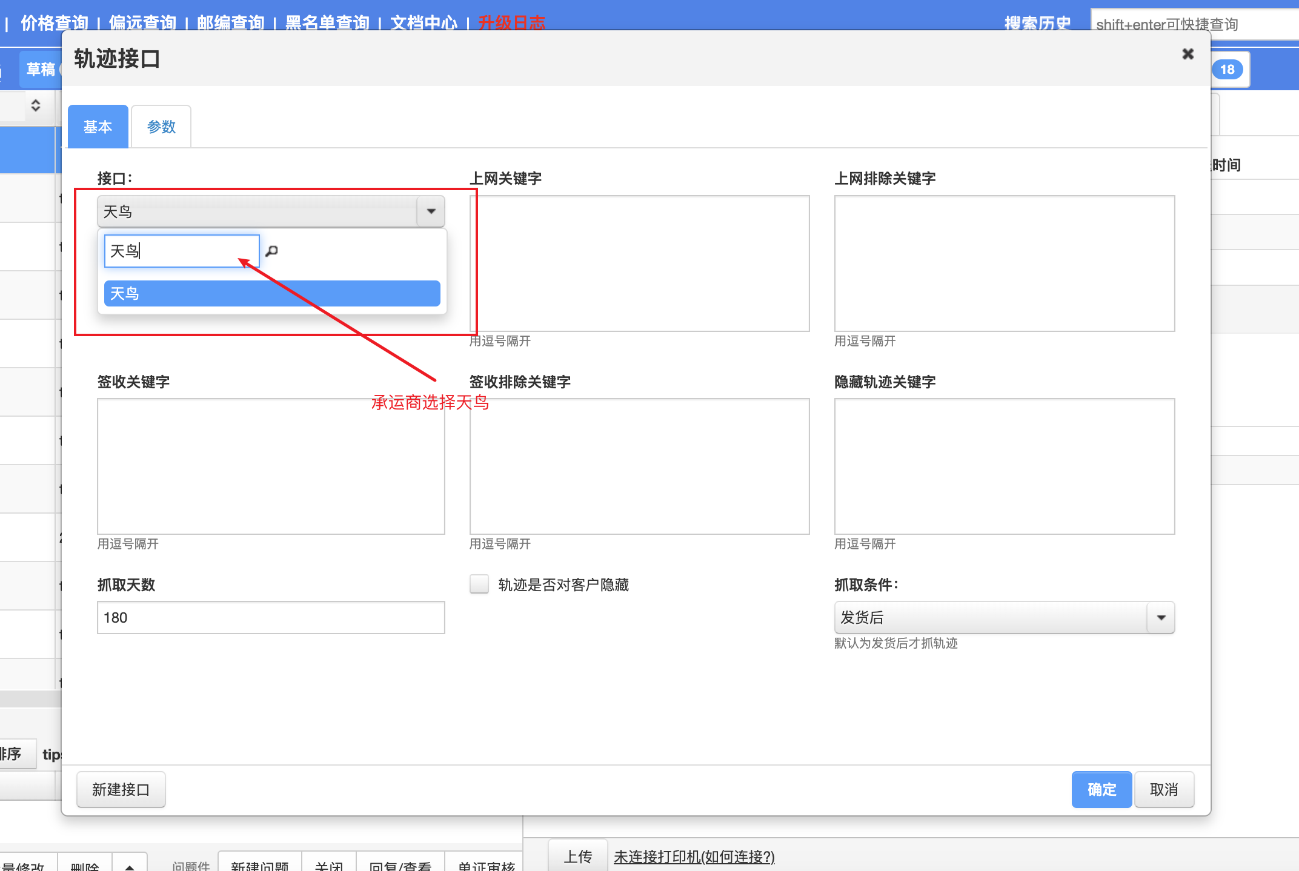Click the 抓取天数 field showing 180
This screenshot has height=871, width=1299.
[271, 617]
